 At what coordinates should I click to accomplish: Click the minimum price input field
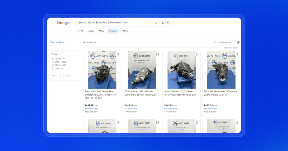pos(56,76)
